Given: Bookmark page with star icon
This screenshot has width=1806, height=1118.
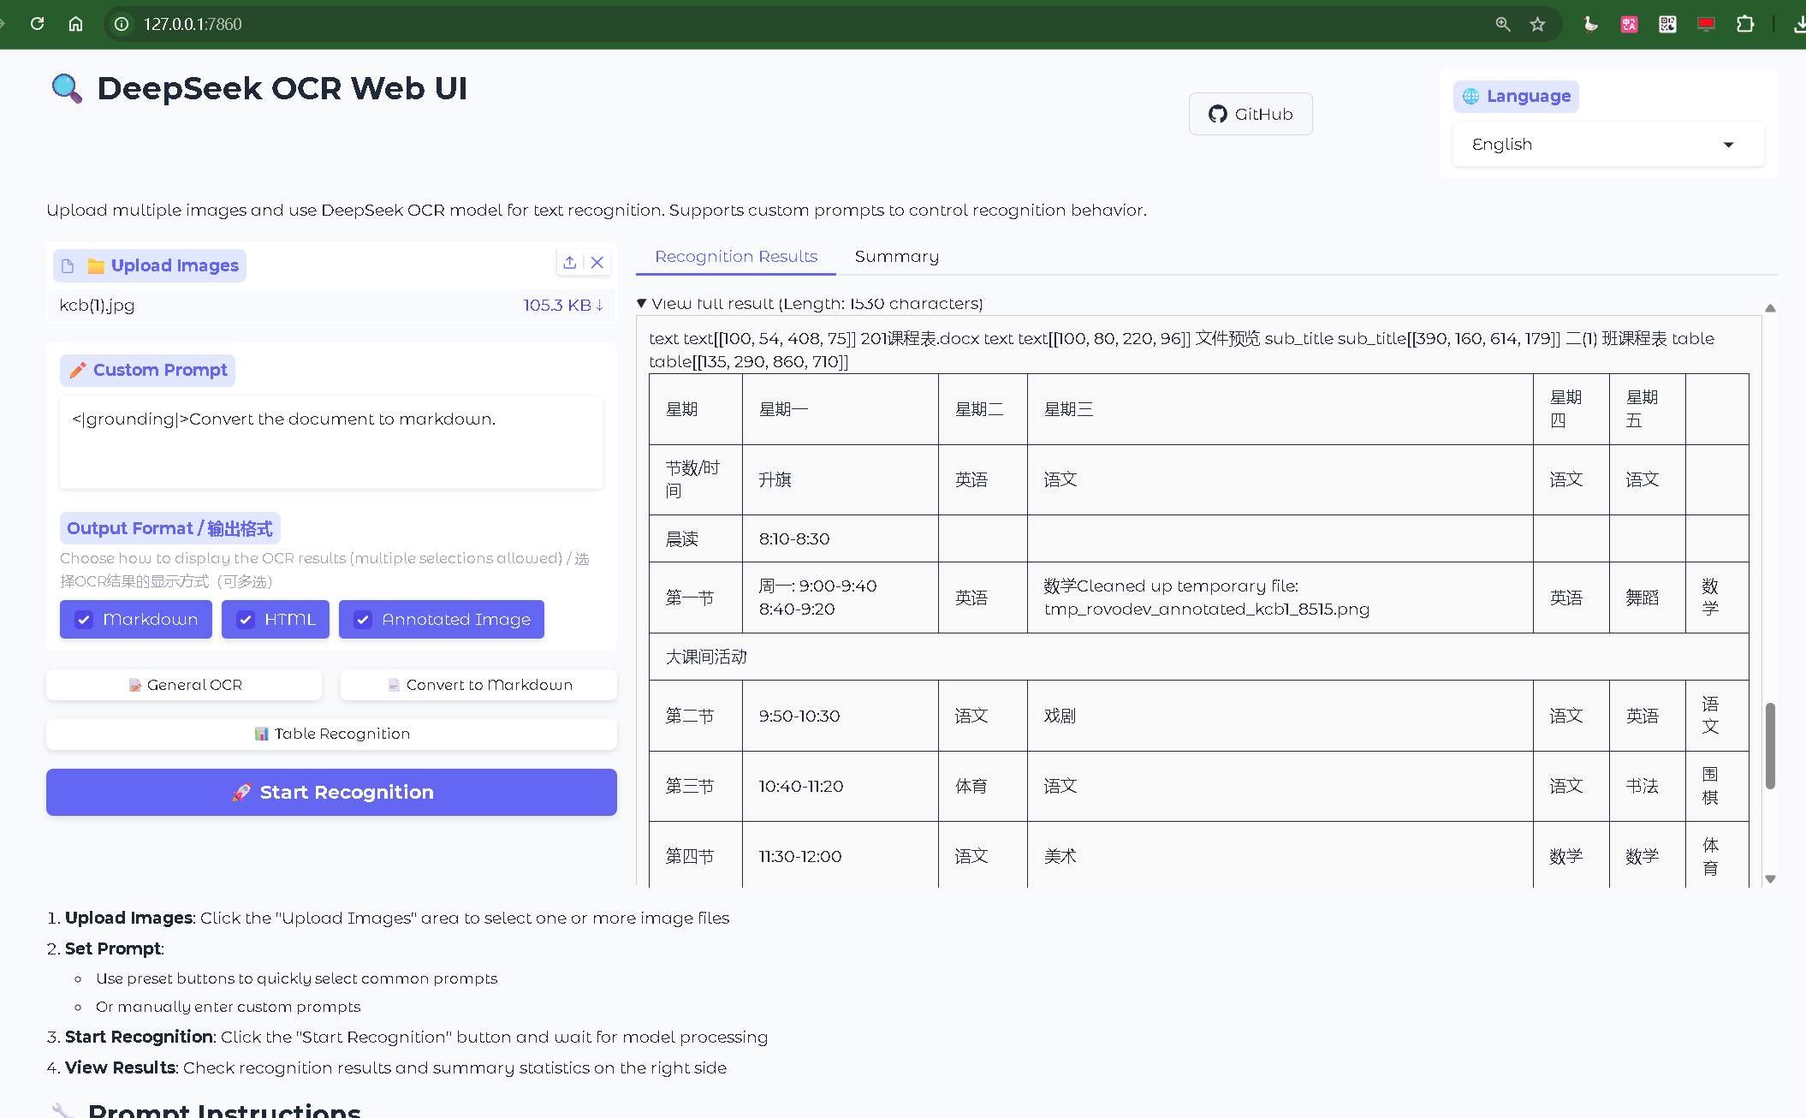Looking at the screenshot, I should click(1537, 24).
